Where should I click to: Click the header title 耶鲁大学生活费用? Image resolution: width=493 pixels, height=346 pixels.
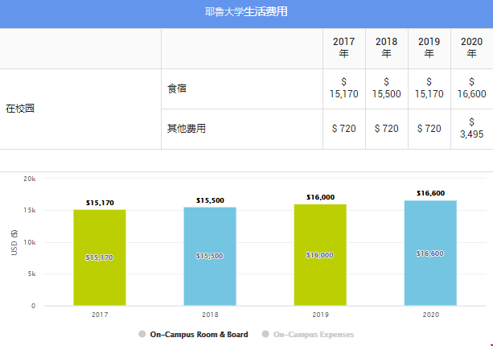point(246,12)
